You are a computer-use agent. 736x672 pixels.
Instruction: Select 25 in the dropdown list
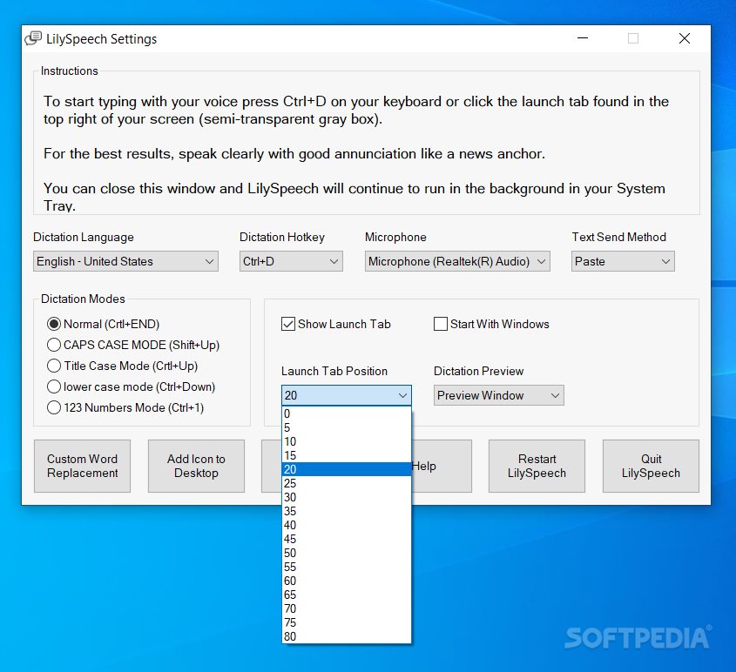(x=347, y=483)
